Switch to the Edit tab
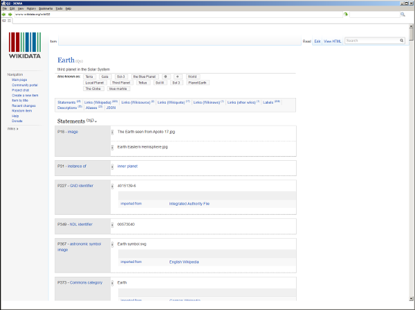 coord(317,41)
